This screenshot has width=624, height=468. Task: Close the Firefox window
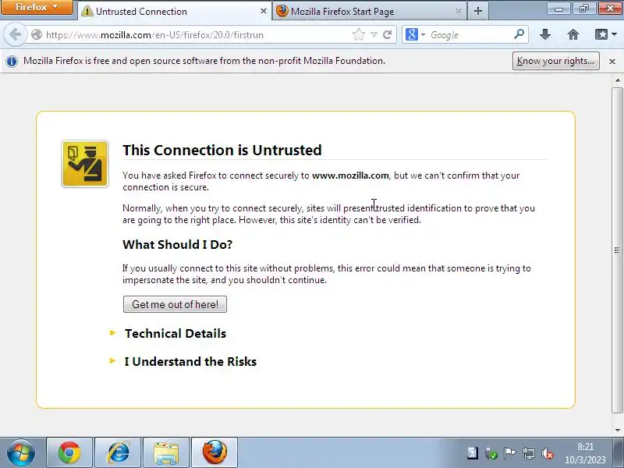[x=609, y=8]
